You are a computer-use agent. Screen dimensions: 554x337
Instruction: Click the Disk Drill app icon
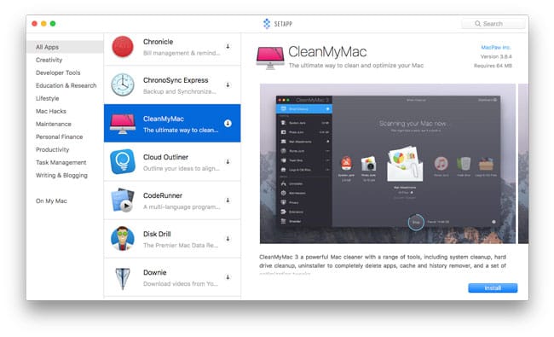(123, 238)
